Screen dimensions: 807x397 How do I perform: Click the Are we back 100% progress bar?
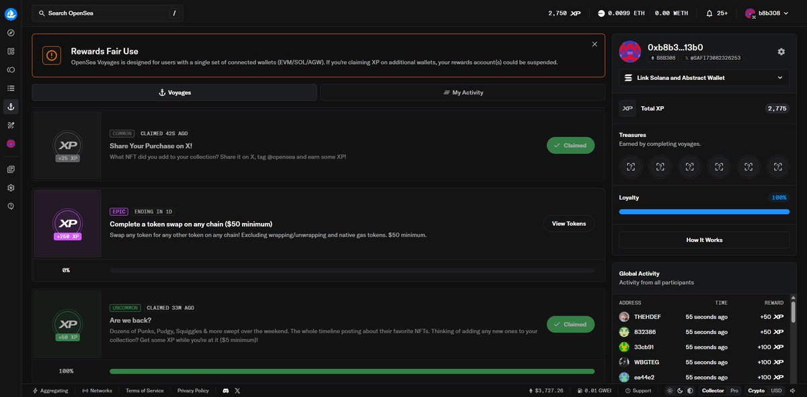tap(352, 371)
